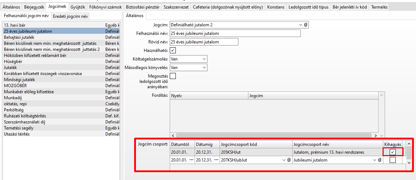Select the Jogcímek tab
Viewport: 416px width, 180px height.
[57, 7]
